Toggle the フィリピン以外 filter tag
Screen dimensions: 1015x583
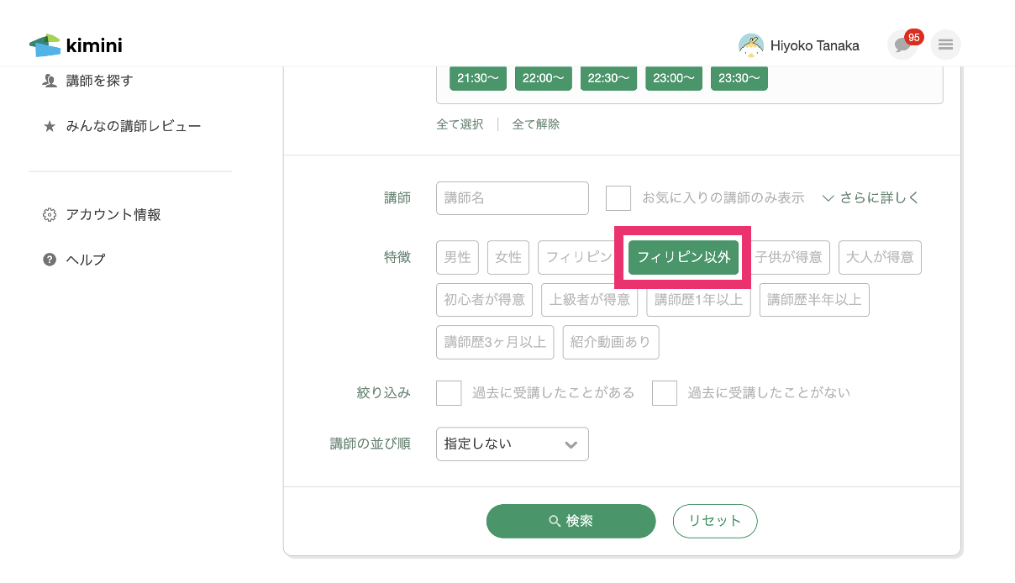click(683, 257)
